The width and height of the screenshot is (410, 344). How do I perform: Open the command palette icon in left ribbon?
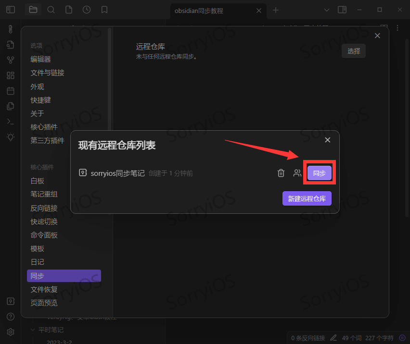point(11,121)
